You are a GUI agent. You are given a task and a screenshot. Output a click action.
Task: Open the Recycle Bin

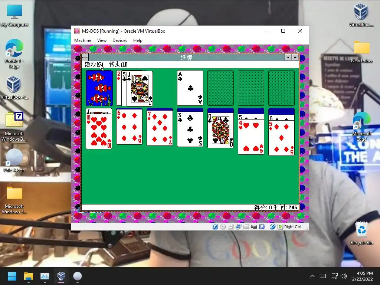pos(361,233)
